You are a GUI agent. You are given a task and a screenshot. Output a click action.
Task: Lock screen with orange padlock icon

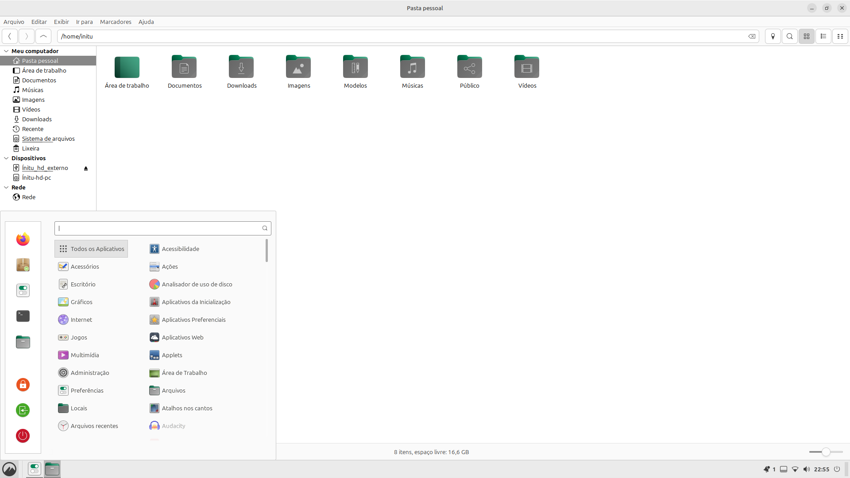(x=23, y=385)
